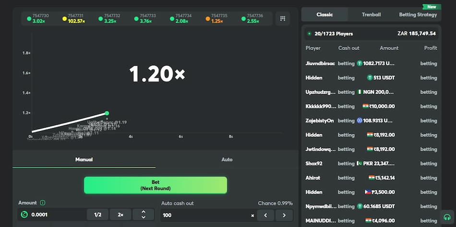Click the Amount info icon
The image size is (456, 227).
[x=42, y=203]
